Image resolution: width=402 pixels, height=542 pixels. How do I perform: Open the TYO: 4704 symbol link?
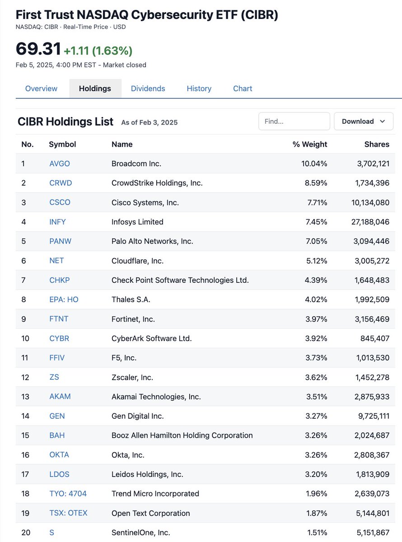(x=68, y=494)
